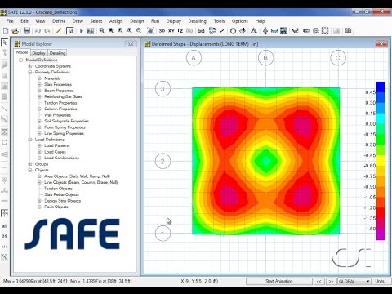
Task: Select 'Load Cases' in the tree
Action: [55, 152]
